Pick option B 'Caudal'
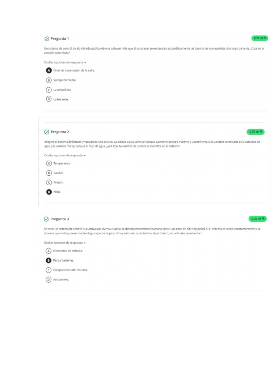The width and height of the screenshot is (278, 371). [49, 173]
